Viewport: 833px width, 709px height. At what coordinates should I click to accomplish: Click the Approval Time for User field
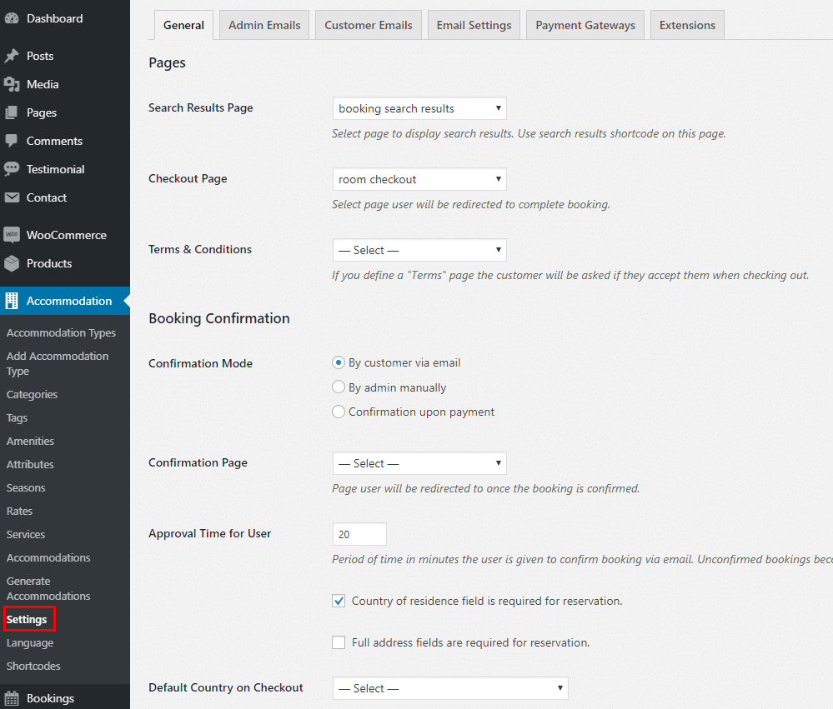pyautogui.click(x=359, y=534)
